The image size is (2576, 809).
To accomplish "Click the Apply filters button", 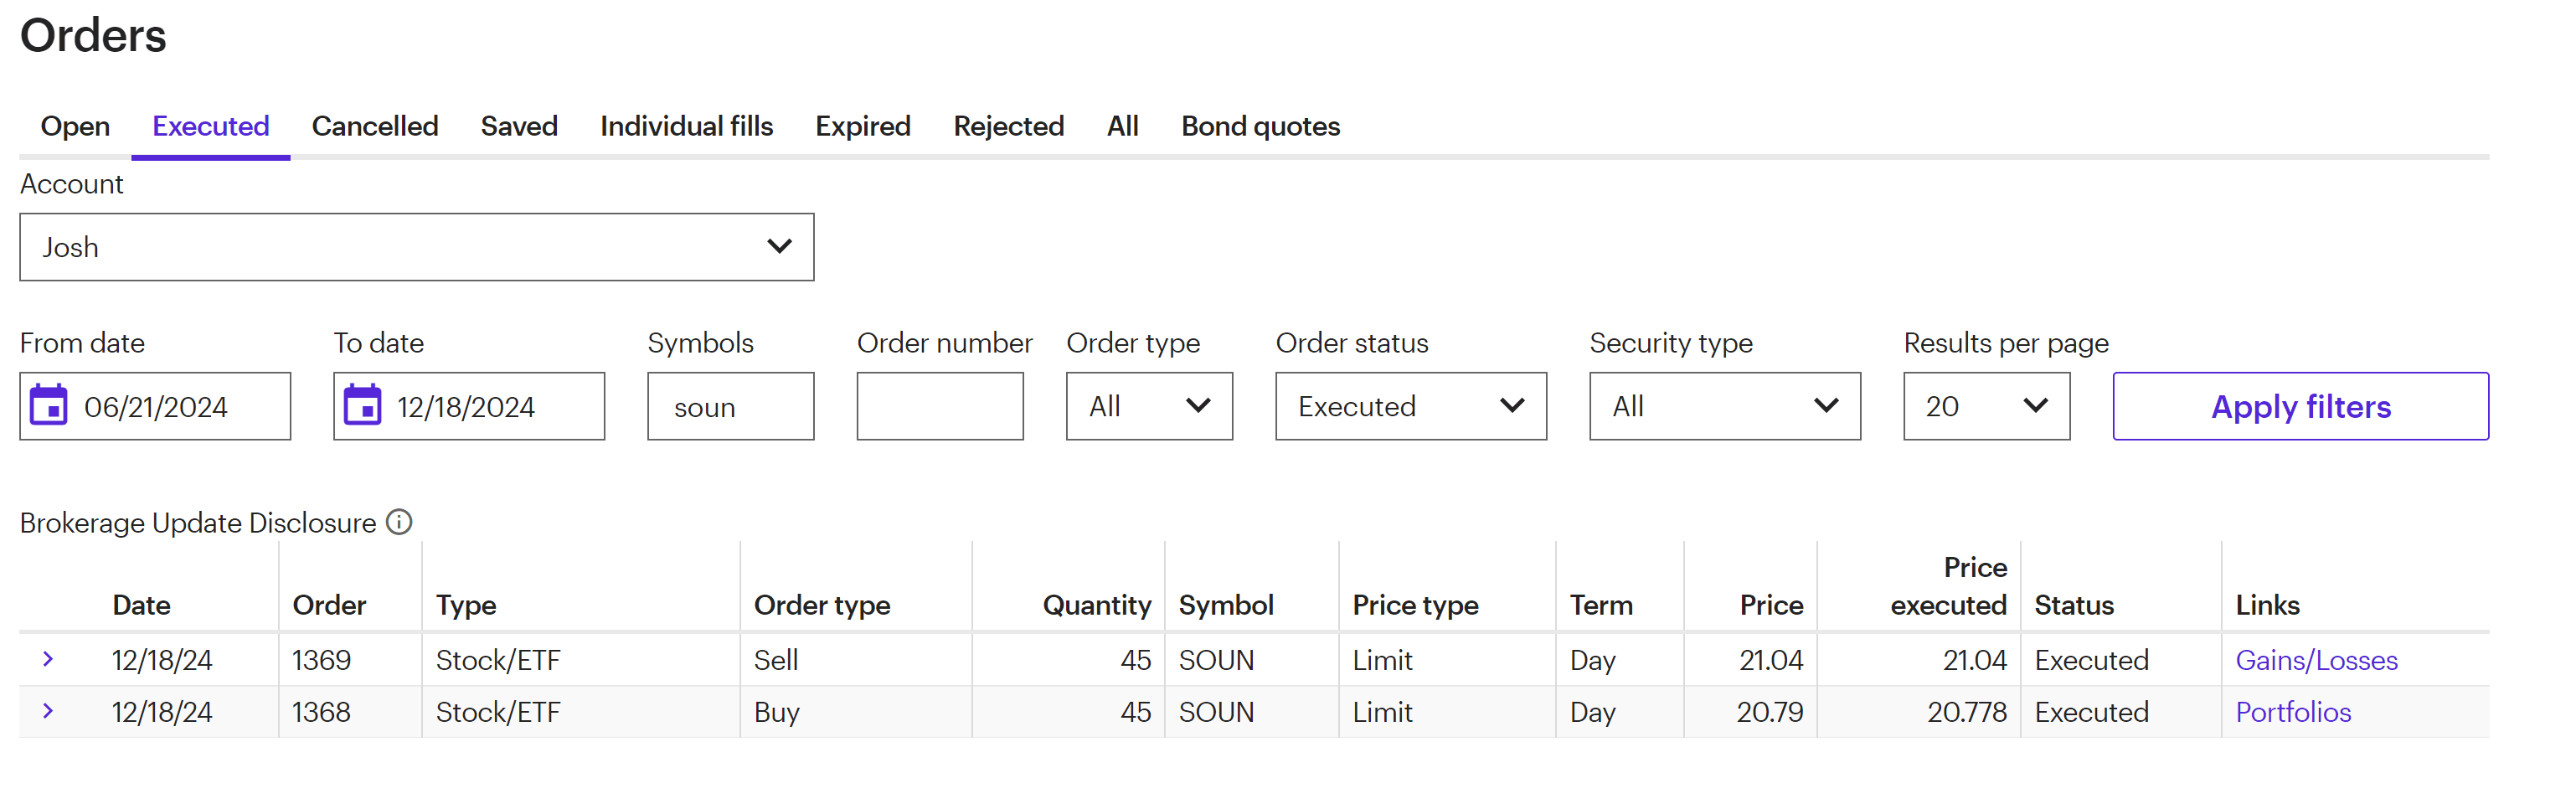I will (2300, 406).
